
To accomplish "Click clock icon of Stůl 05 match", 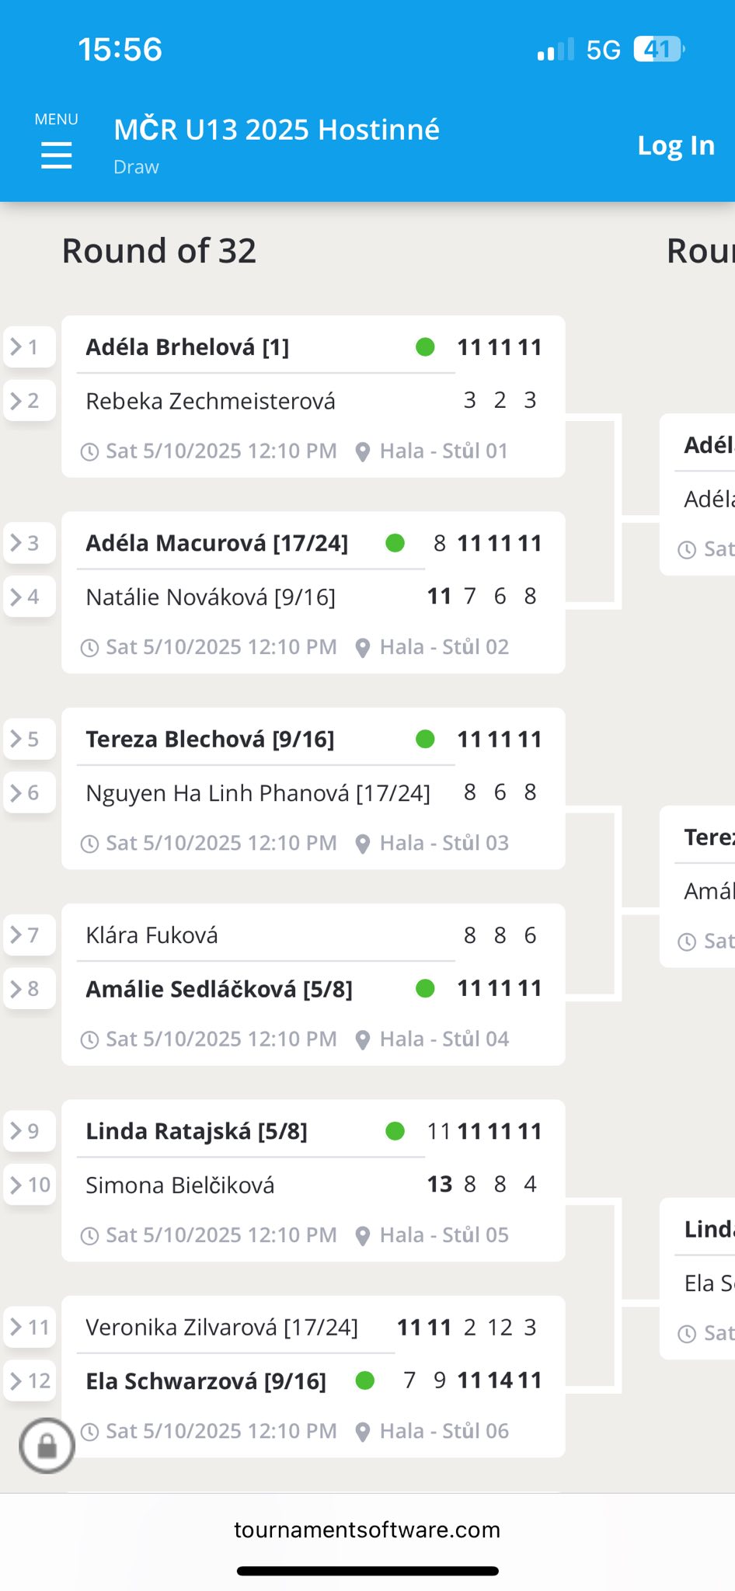I will tap(90, 1236).
